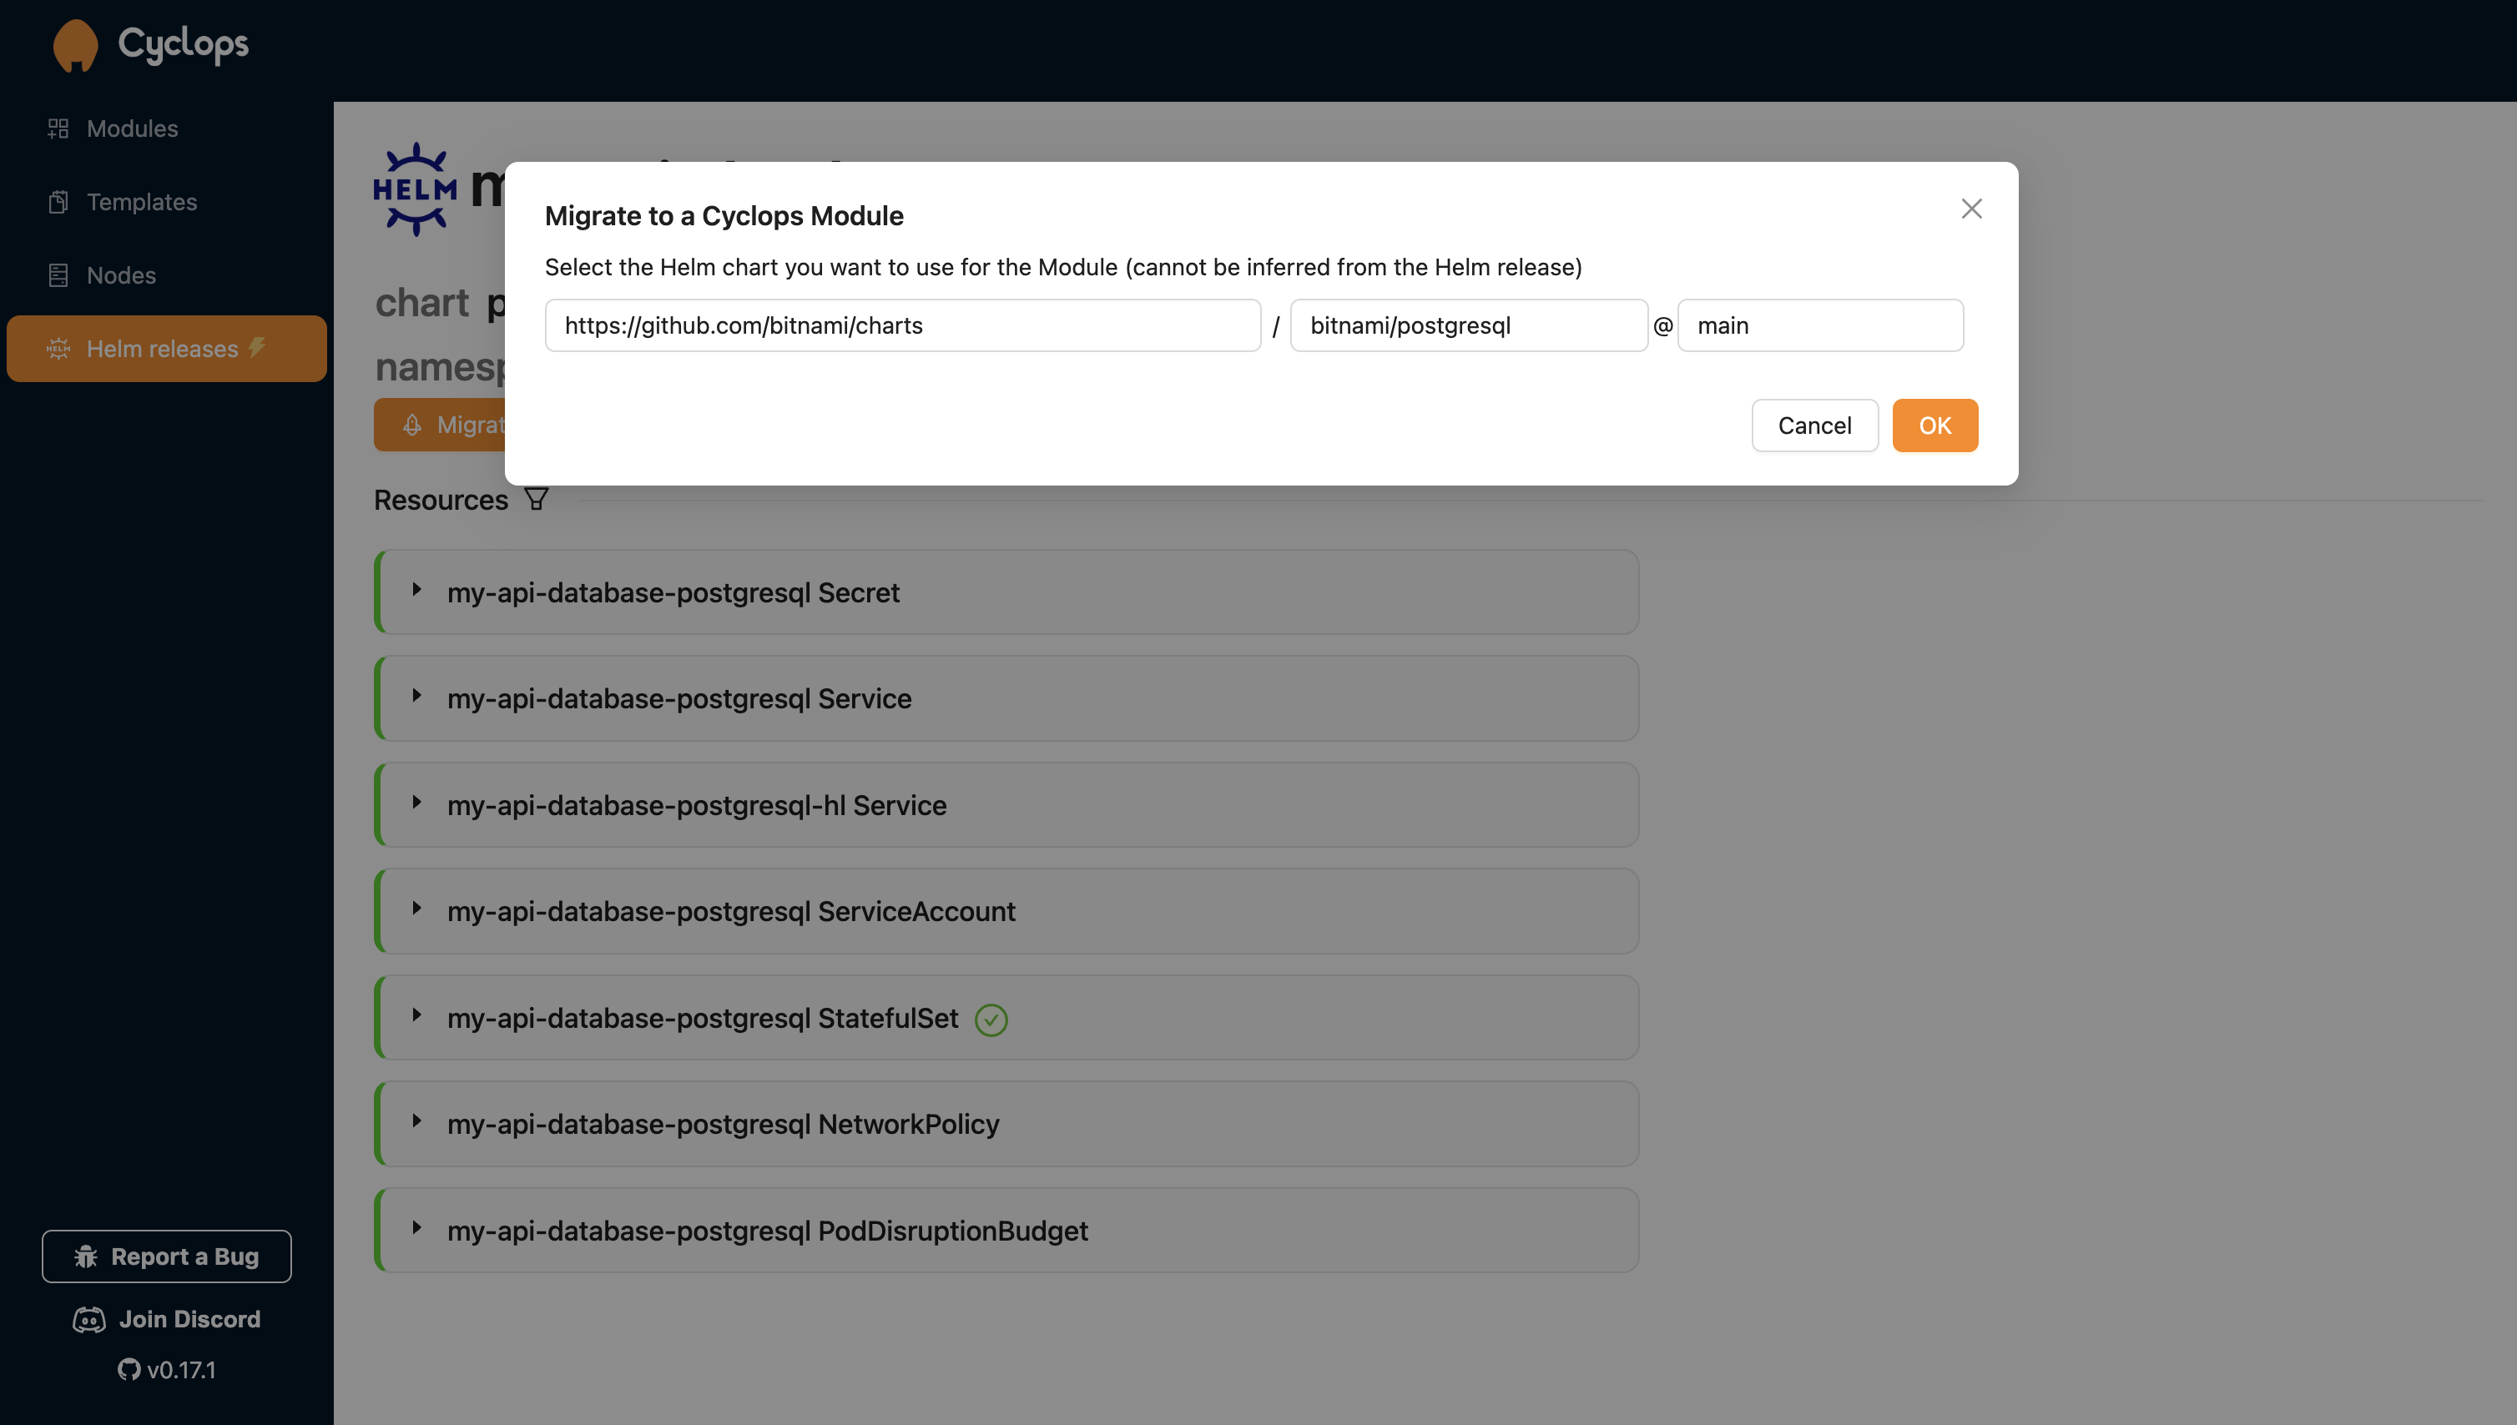Click the 'my-api-database-postgresql PodDisruptionBudget' label
The width and height of the screenshot is (2517, 1425).
point(768,1231)
